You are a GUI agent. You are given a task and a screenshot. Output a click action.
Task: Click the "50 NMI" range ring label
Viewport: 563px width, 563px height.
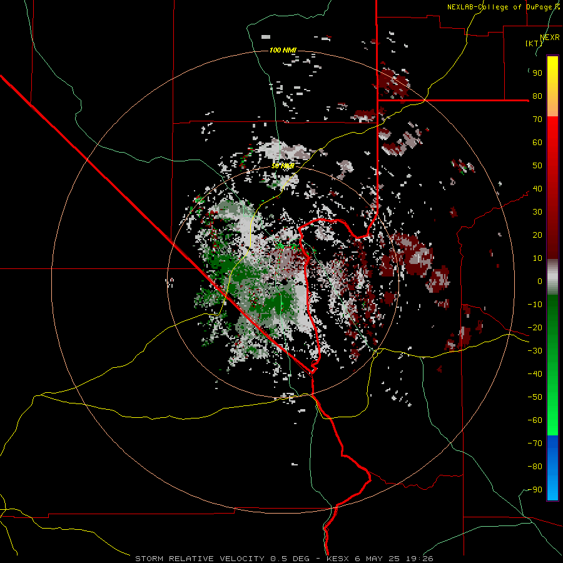pos(283,166)
